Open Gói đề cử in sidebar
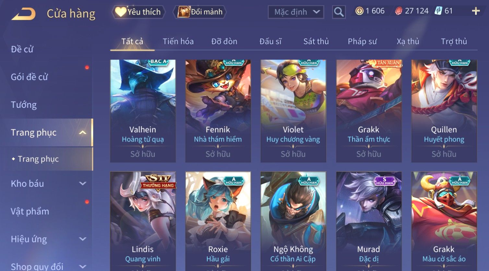This screenshot has height=271, width=489. point(29,77)
